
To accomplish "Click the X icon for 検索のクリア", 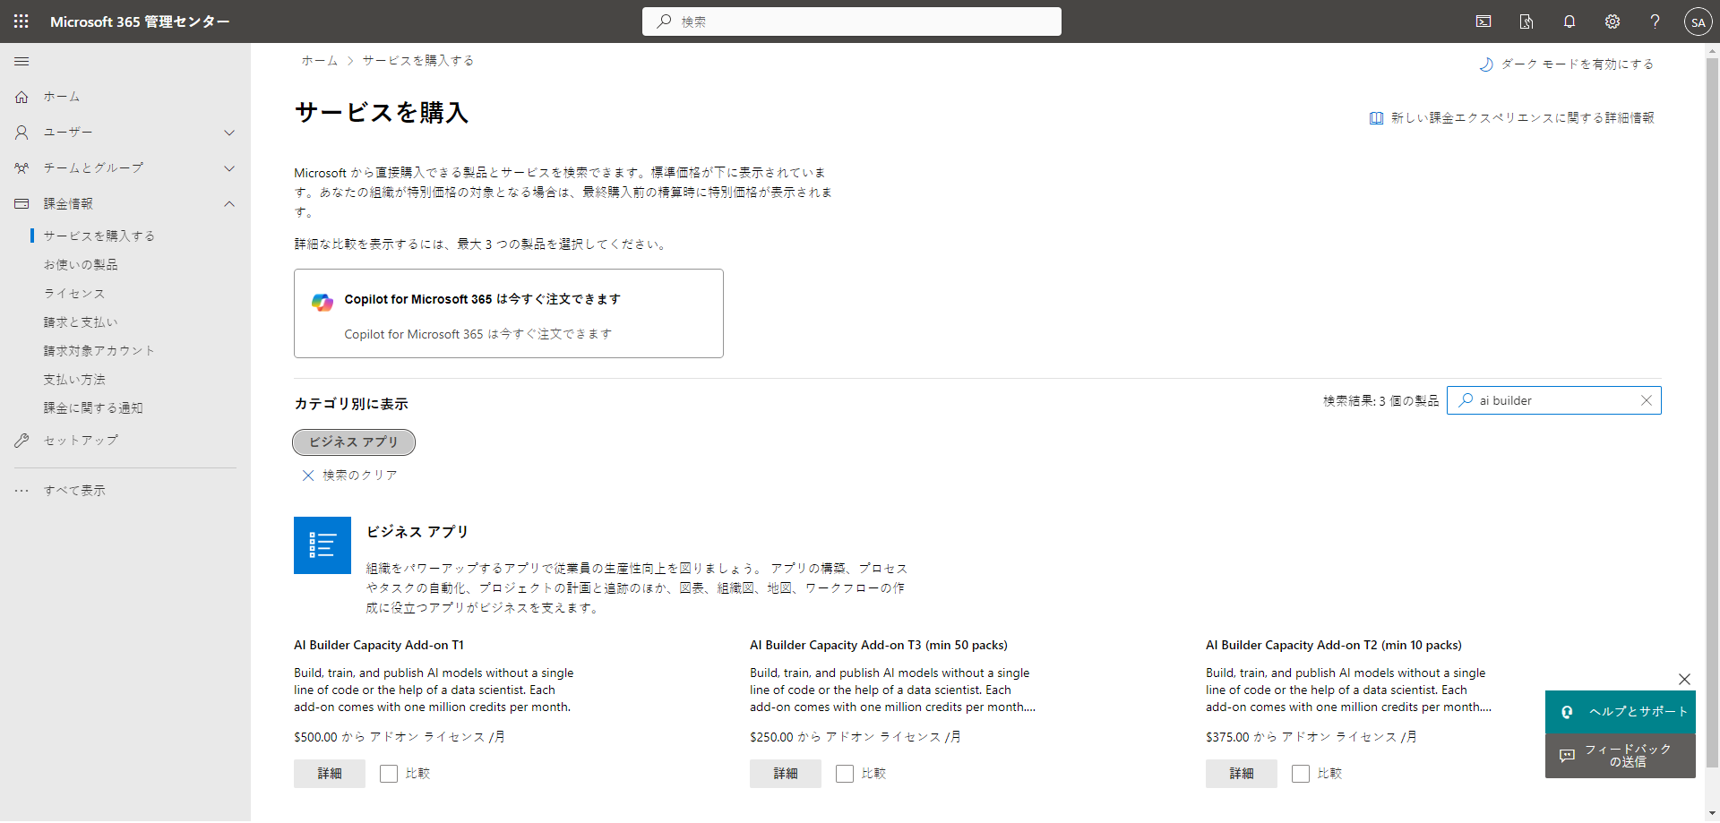I will point(308,476).
